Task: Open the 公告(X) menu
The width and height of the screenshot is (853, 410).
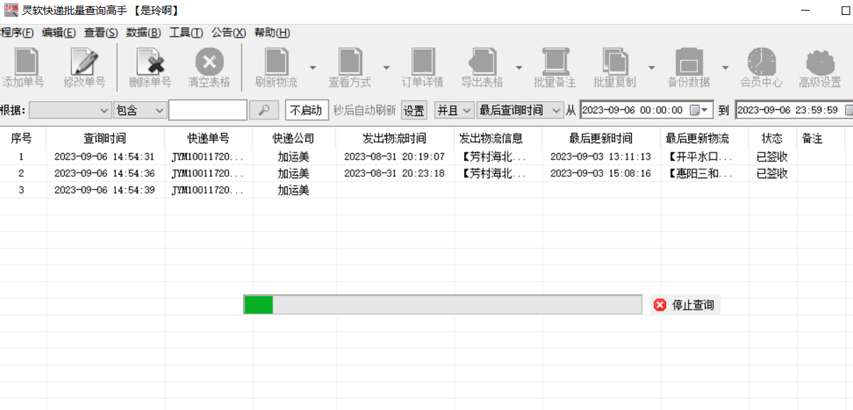Action: pos(229,33)
